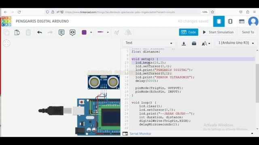Screen dimensions: 259x145
Task: Open the browser hamburger menu
Action: tap(255, 12)
